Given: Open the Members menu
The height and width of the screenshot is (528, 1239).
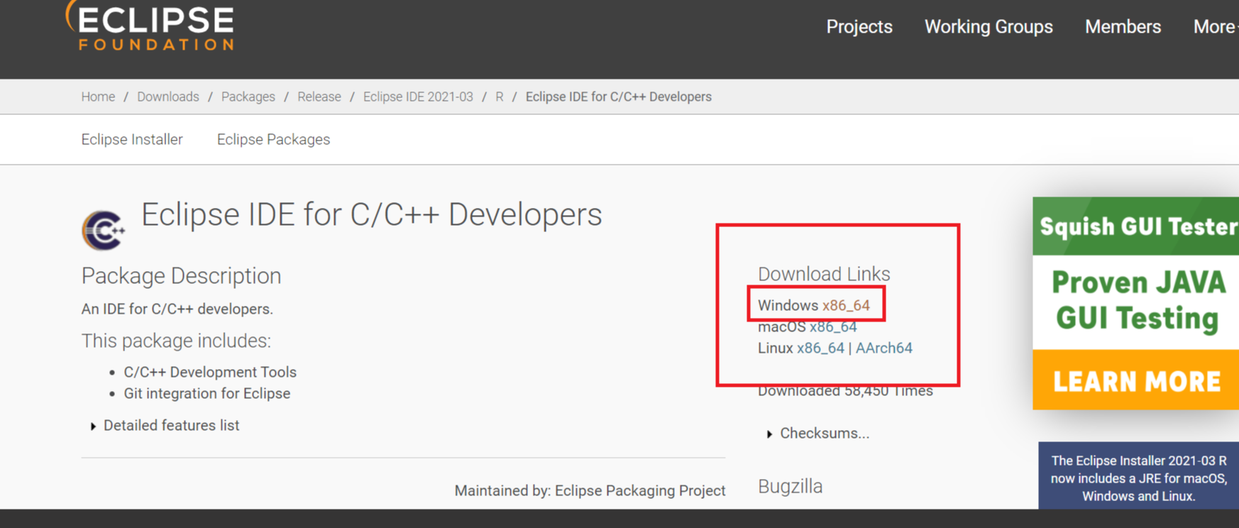Looking at the screenshot, I should 1123,27.
